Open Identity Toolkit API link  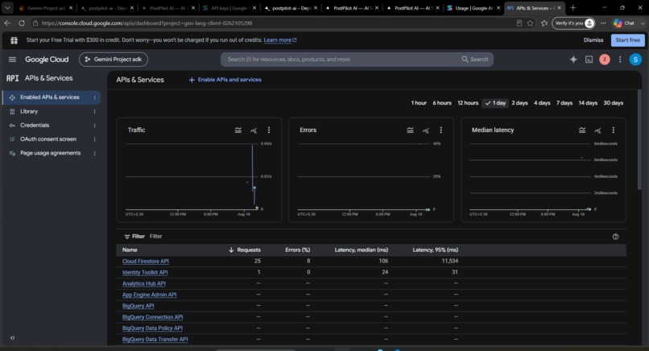coord(145,272)
